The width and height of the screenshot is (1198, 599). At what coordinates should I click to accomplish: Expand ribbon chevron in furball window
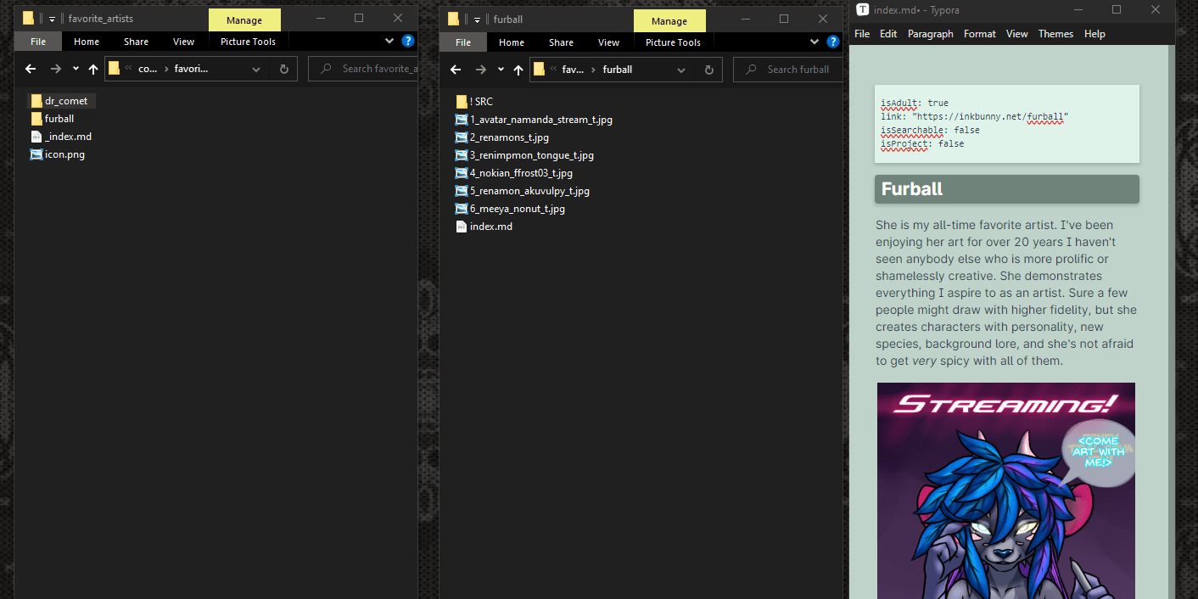[815, 41]
